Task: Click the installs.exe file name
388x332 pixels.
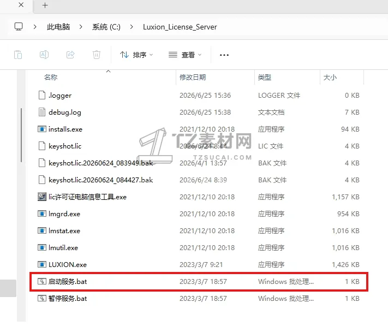Action: pos(65,129)
